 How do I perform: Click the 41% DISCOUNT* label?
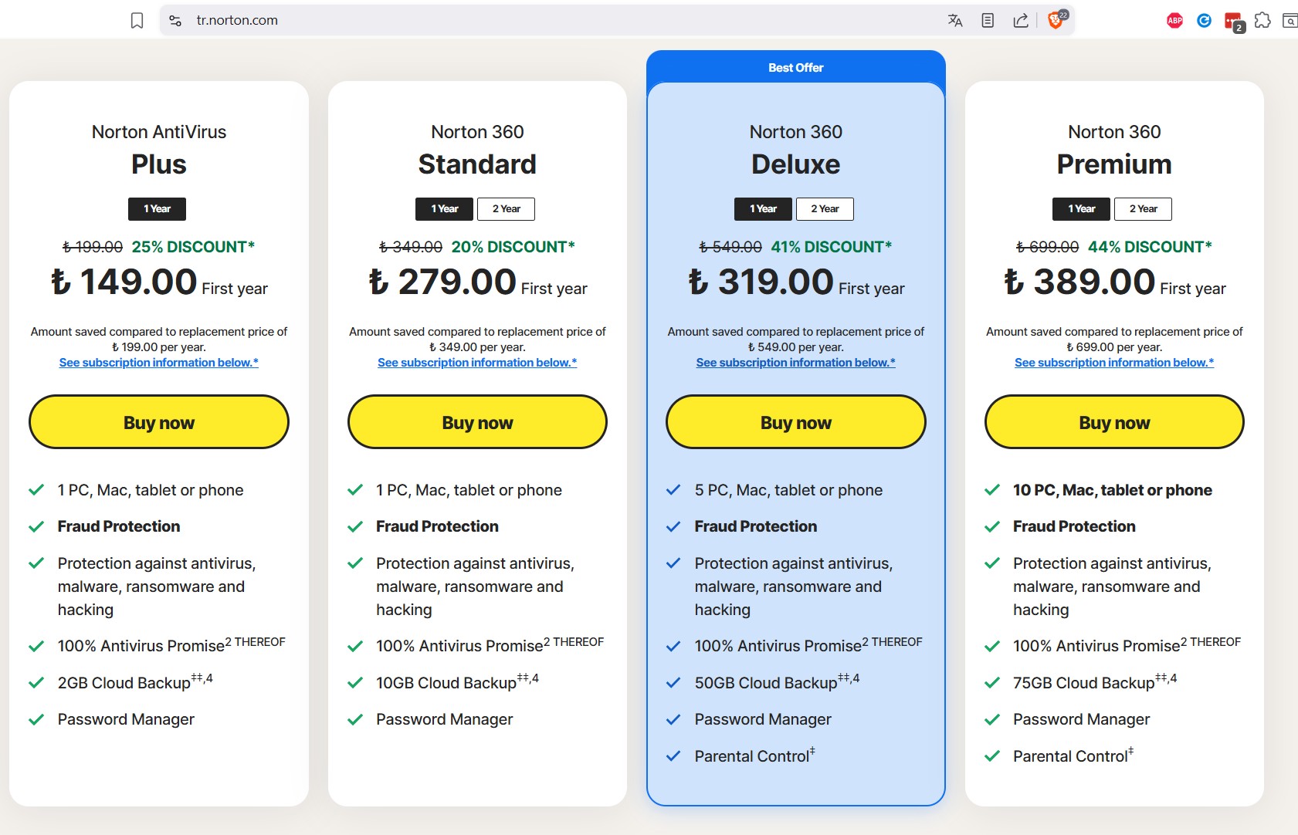[832, 247]
